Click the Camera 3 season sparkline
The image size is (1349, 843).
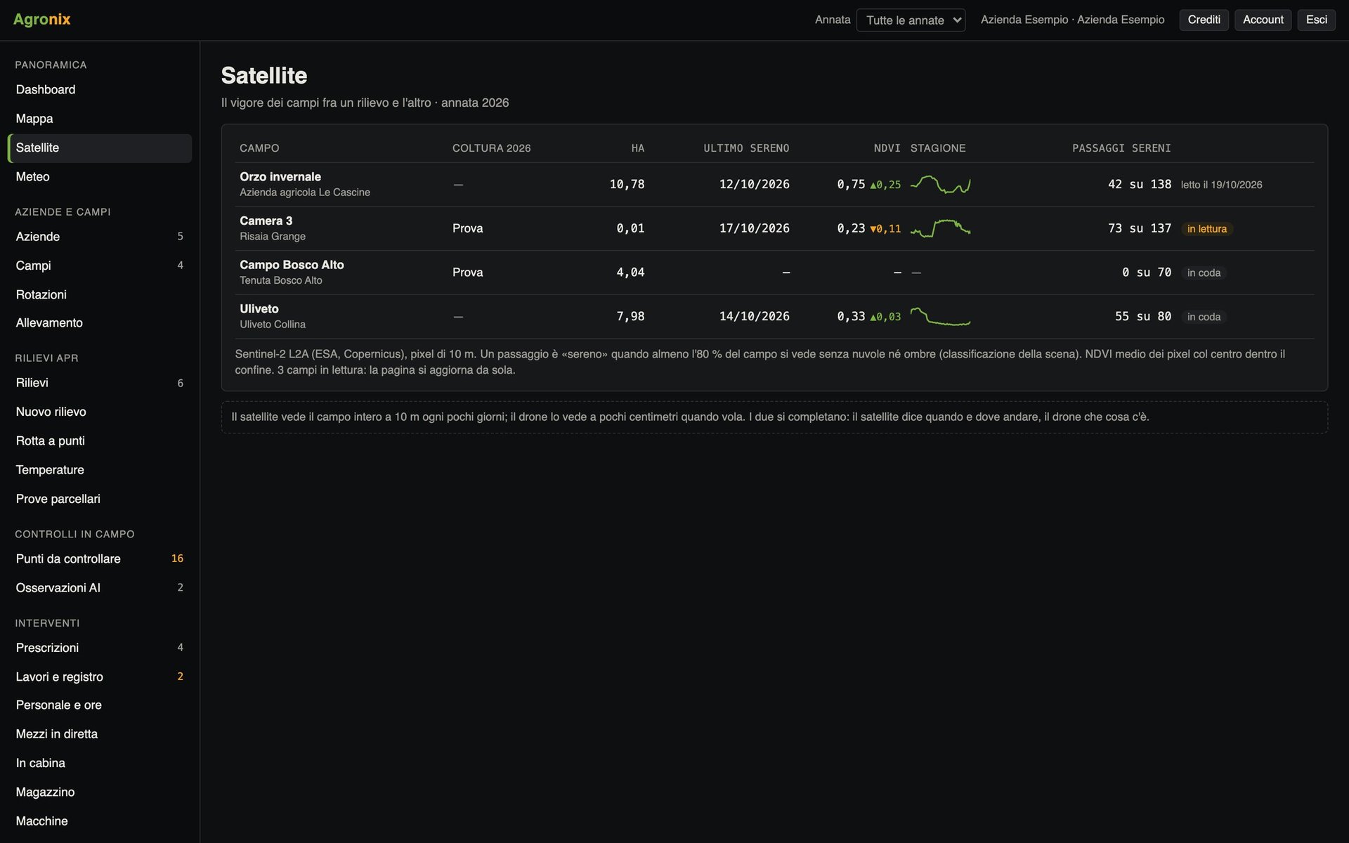coord(940,228)
